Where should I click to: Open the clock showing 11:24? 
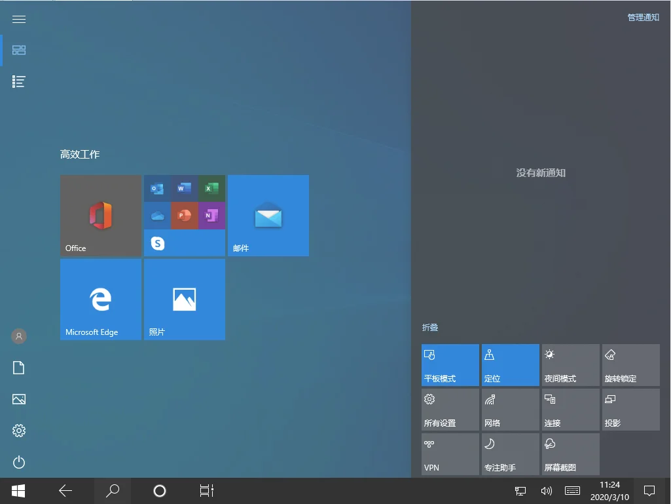coord(610,491)
